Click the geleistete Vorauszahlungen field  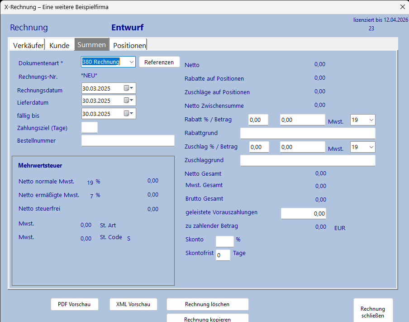304,214
